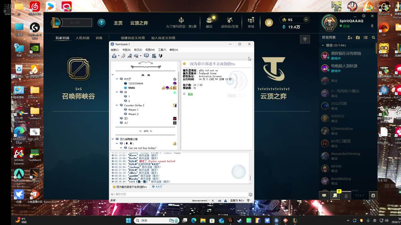Click the chat message input field

(x=179, y=194)
